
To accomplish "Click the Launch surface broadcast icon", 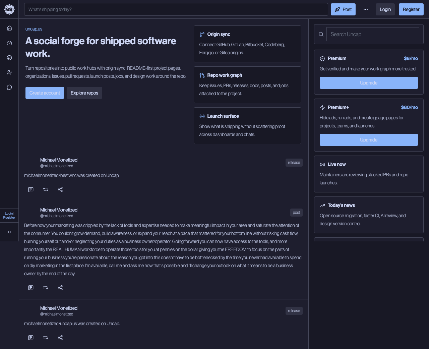I will click(202, 116).
